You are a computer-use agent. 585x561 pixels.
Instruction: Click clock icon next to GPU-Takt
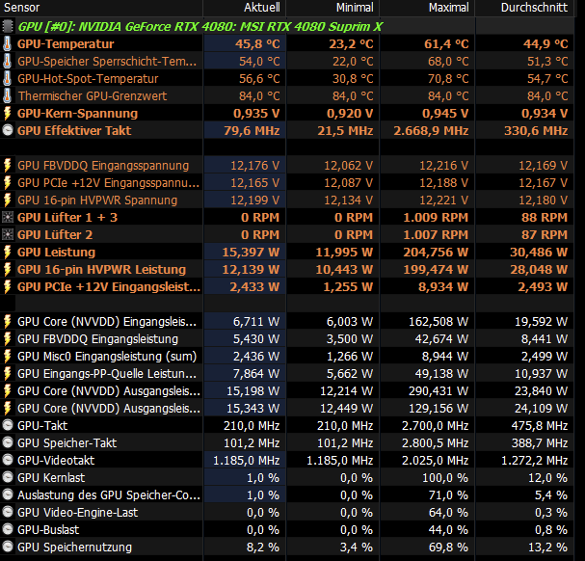coord(8,425)
